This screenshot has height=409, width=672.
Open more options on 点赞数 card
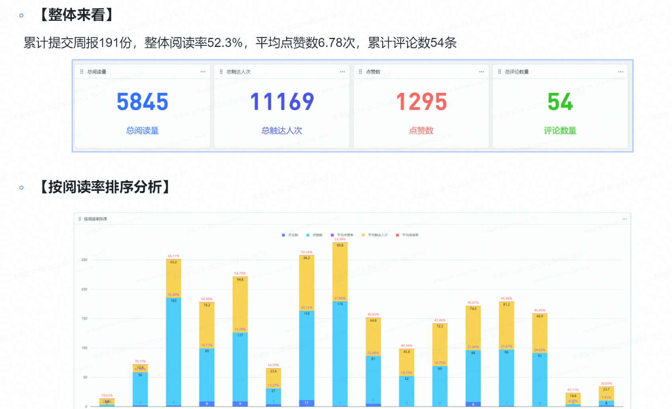point(482,72)
